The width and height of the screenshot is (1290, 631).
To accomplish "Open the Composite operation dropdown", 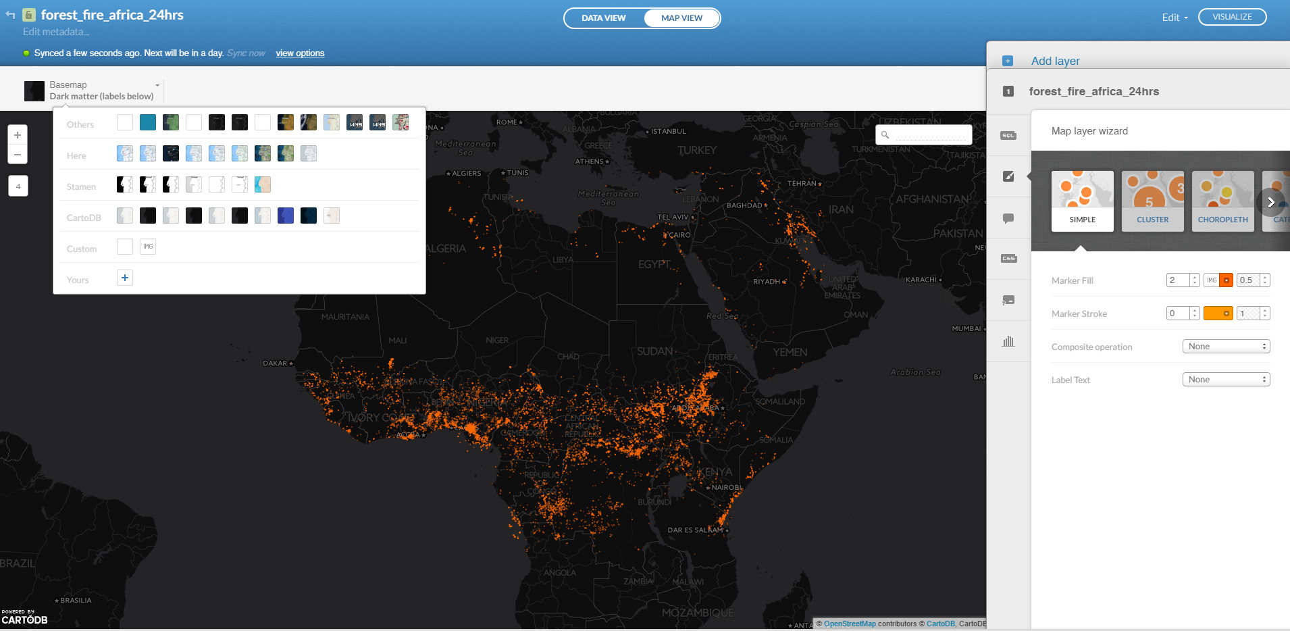I will (1225, 346).
